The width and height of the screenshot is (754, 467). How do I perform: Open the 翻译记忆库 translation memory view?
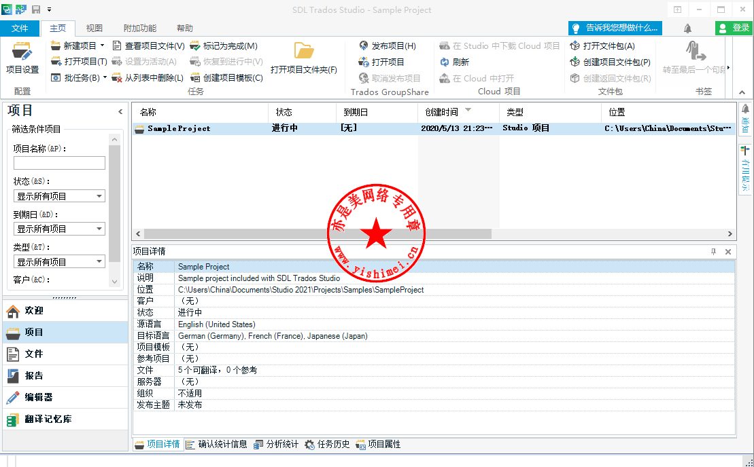(x=65, y=419)
